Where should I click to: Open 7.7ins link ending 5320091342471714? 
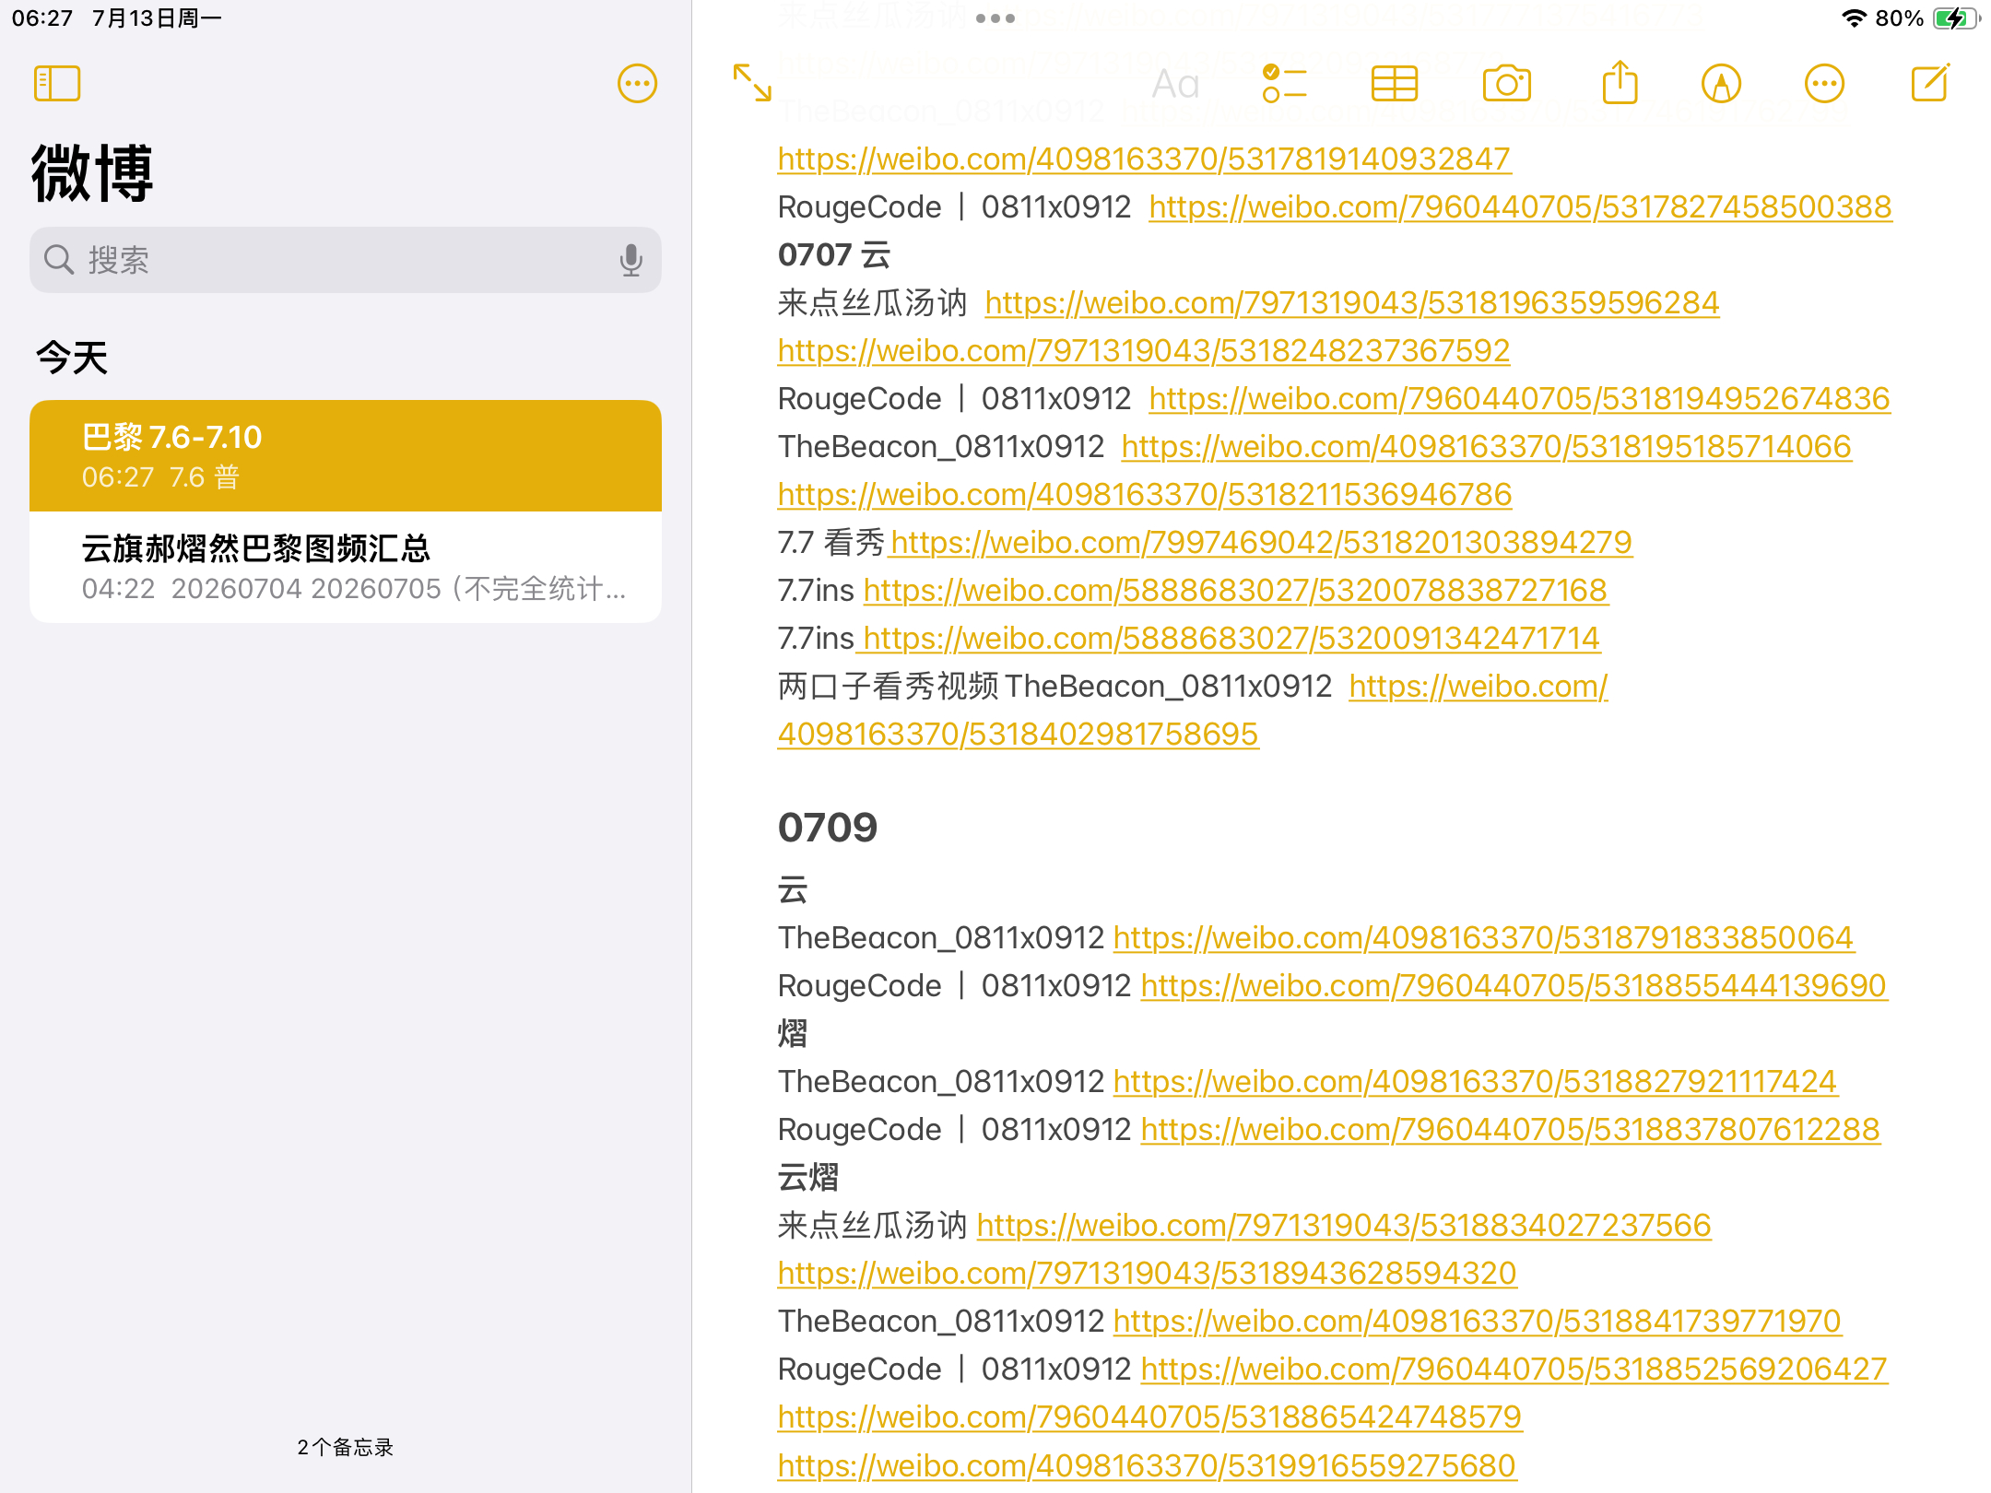click(1231, 639)
